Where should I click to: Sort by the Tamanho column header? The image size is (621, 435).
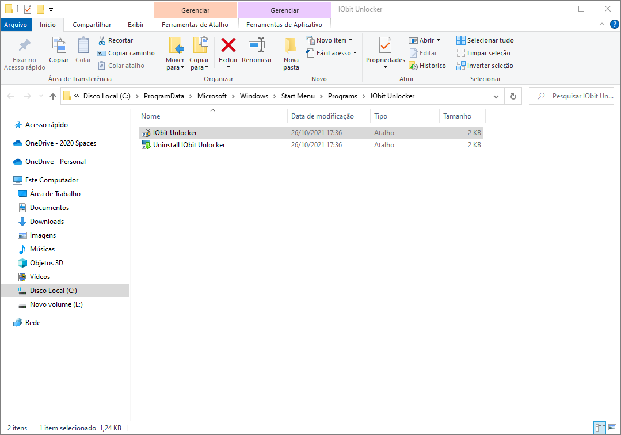[x=462, y=116]
